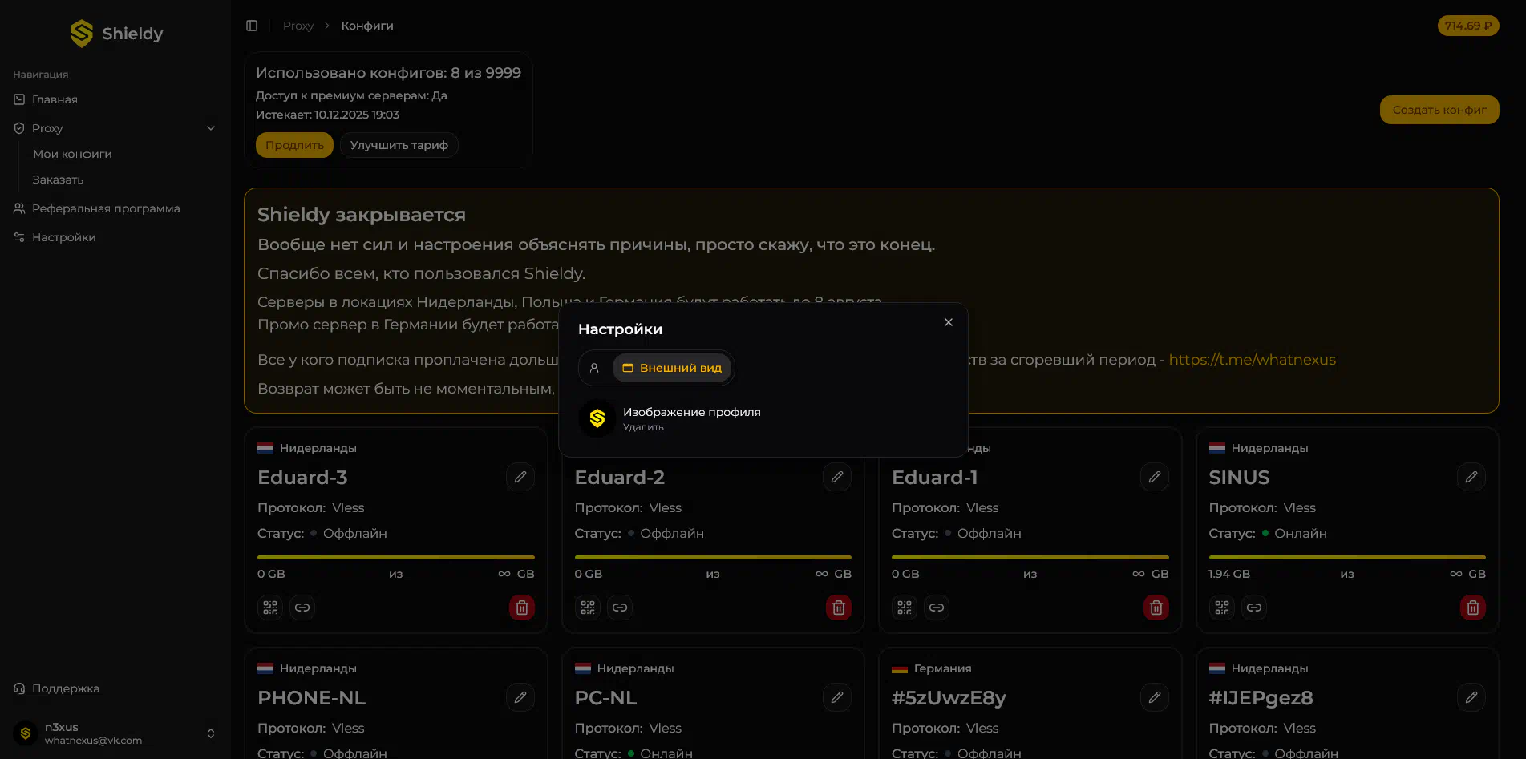Edit the Eduard-2 config name
1526x759 pixels.
(x=837, y=477)
